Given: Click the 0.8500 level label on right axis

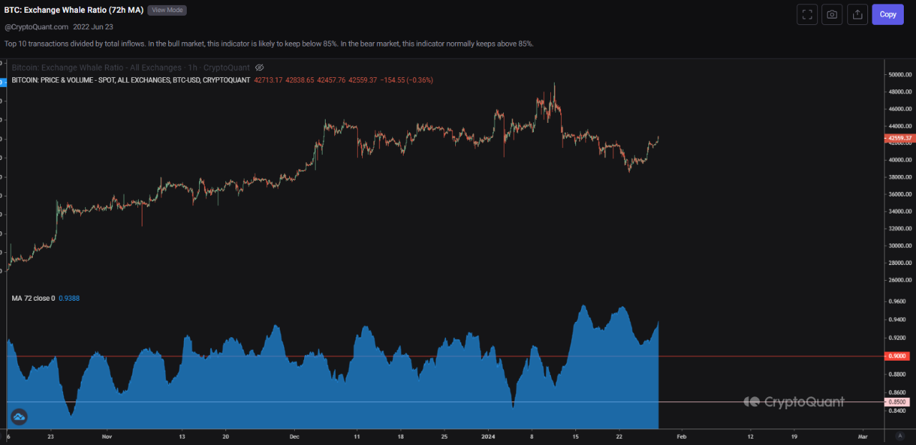Looking at the screenshot, I should click(x=897, y=402).
